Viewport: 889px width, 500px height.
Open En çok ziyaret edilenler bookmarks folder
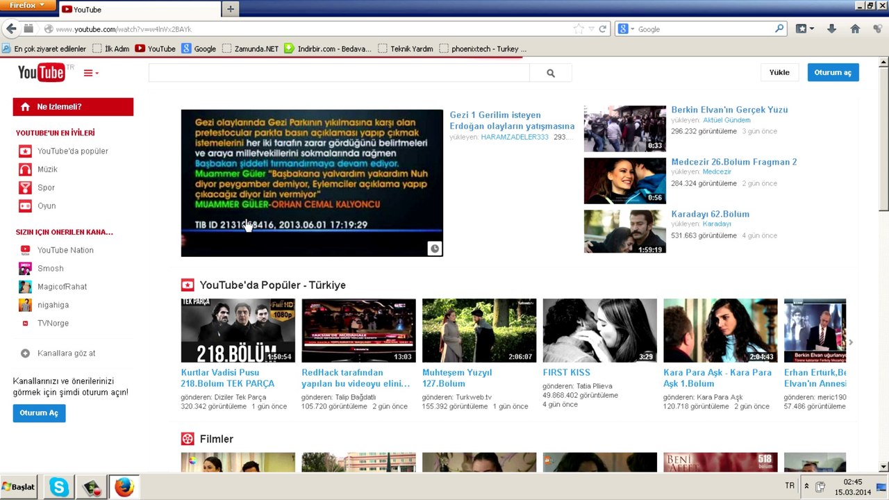pyautogui.click(x=44, y=49)
